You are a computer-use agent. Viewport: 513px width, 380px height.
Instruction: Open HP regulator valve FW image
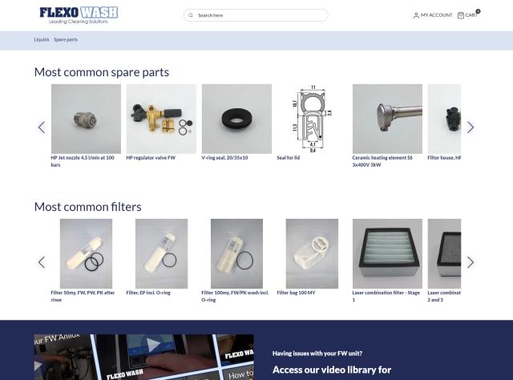tap(161, 119)
